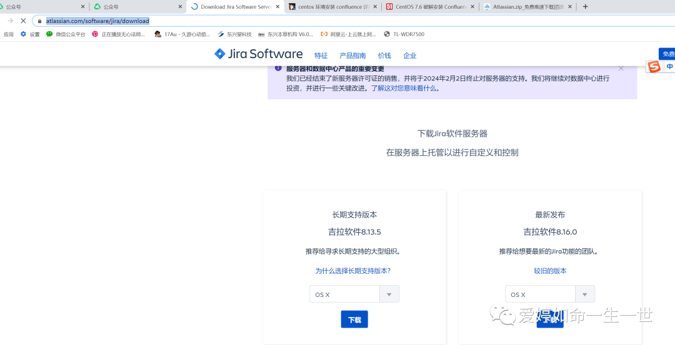
Task: Click the 最新发布 card heading
Action: pyautogui.click(x=550, y=215)
